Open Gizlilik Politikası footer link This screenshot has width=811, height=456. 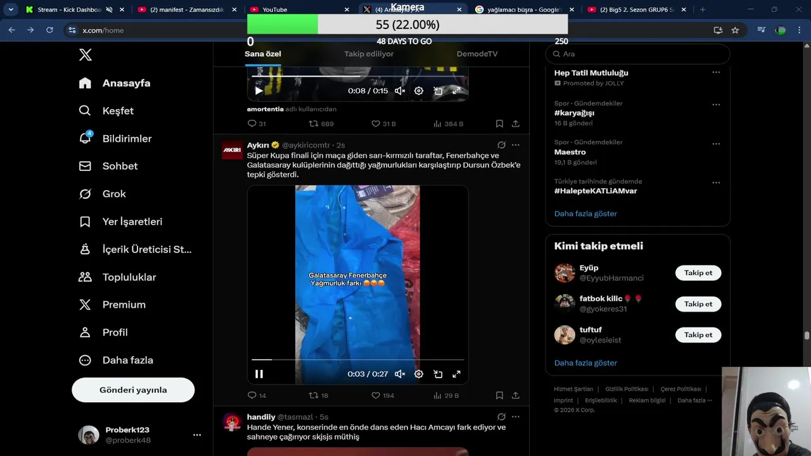point(627,389)
